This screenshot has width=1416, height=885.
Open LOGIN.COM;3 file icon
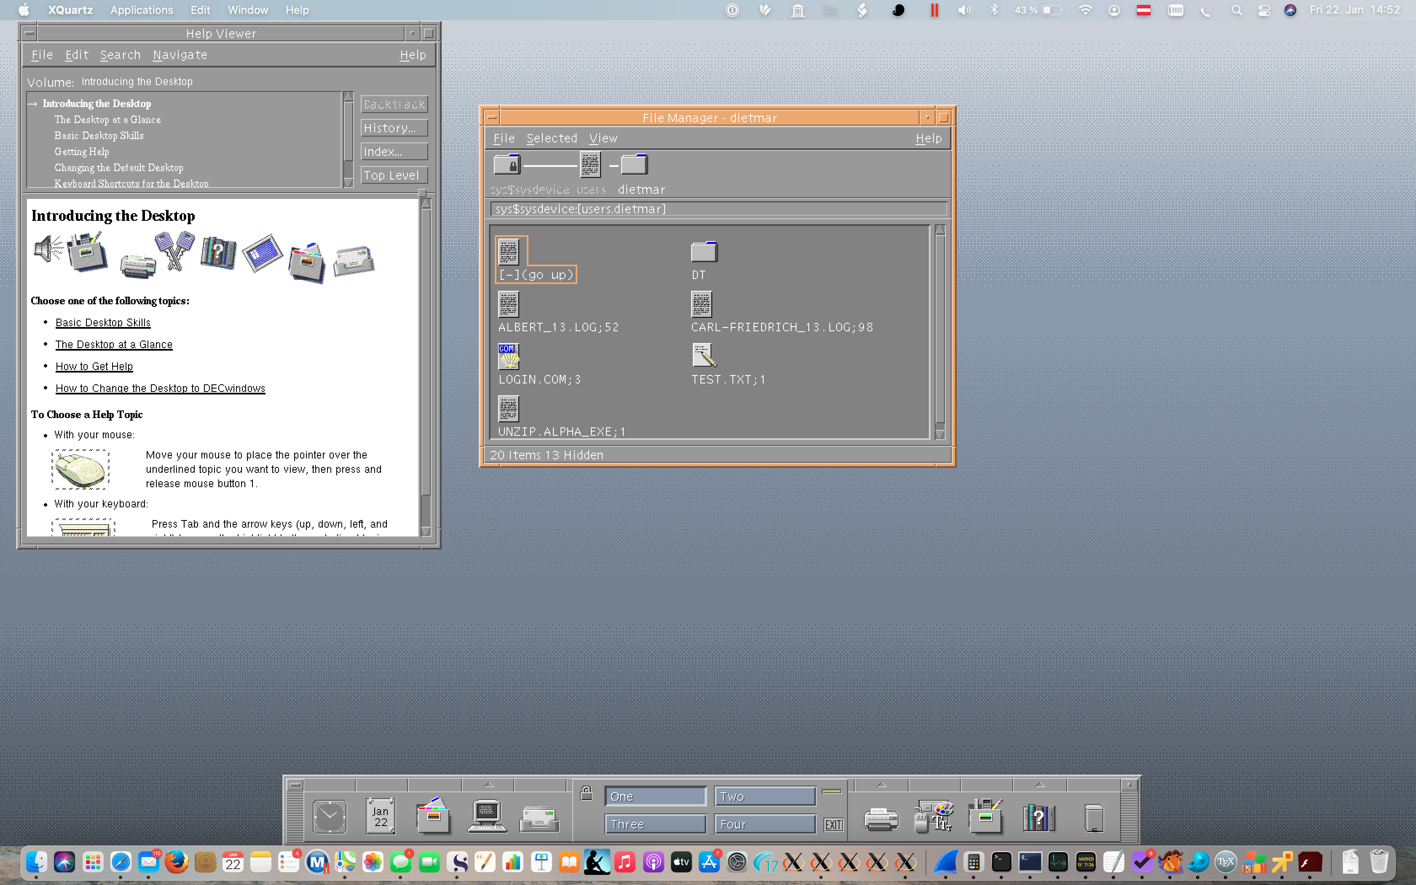point(509,357)
